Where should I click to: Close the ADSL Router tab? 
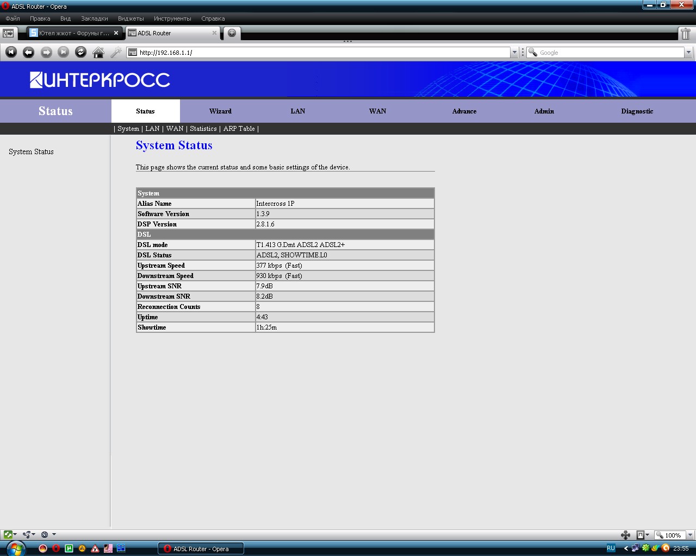point(214,33)
